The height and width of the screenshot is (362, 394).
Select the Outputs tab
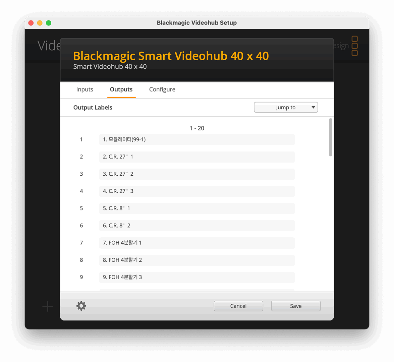click(121, 89)
